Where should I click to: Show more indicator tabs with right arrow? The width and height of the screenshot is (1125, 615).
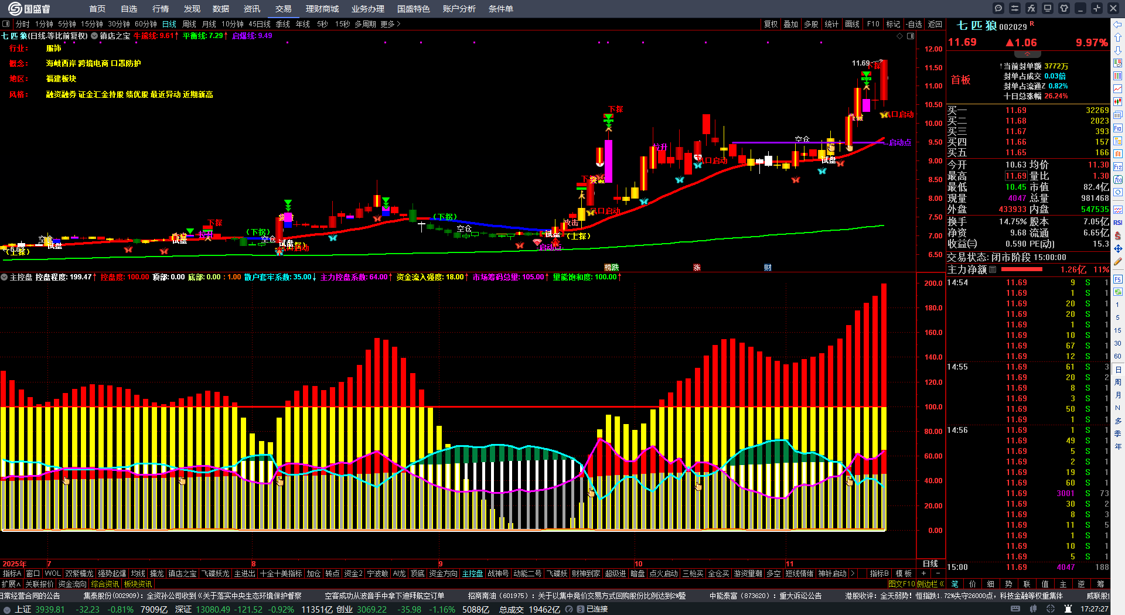853,573
